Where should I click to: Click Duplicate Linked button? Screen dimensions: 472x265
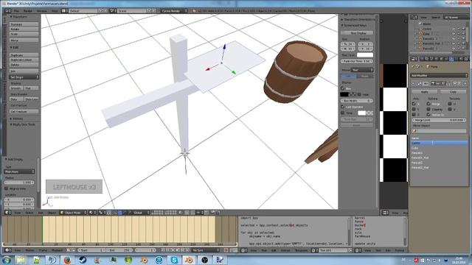24,60
